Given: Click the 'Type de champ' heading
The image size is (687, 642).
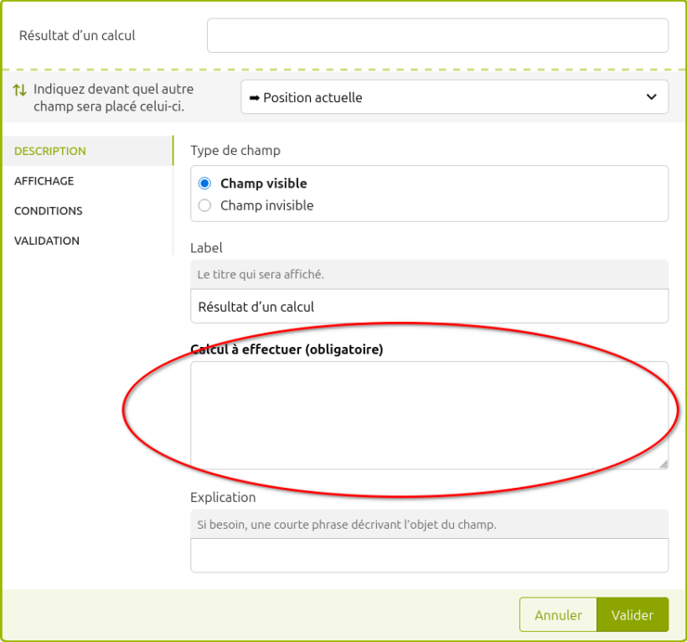Looking at the screenshot, I should point(235,151).
